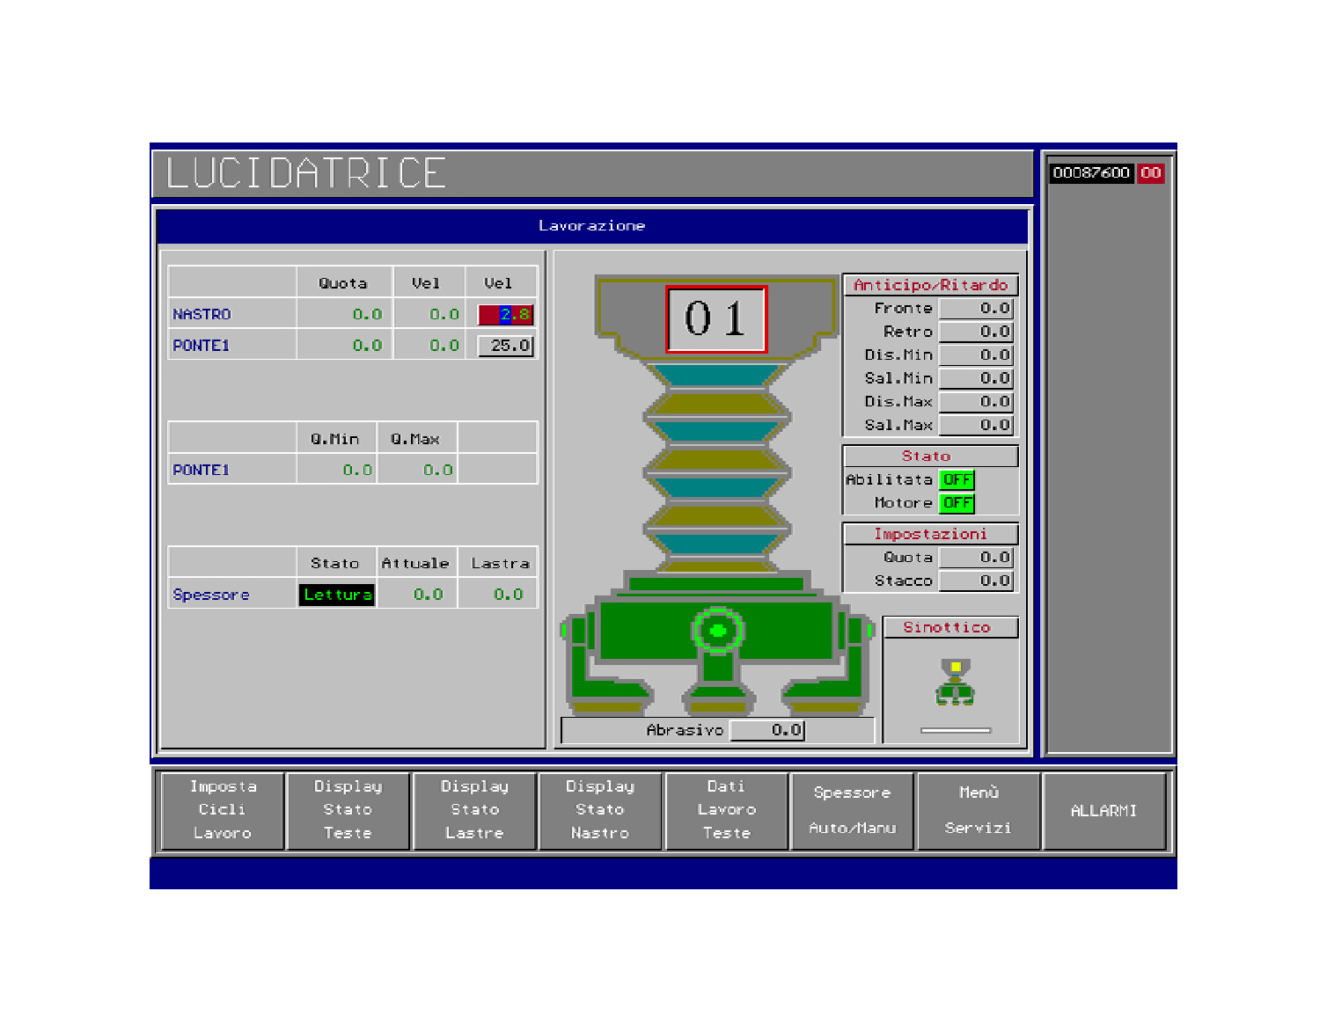Click the PONTE1 velocity 25.0 field

click(x=506, y=346)
